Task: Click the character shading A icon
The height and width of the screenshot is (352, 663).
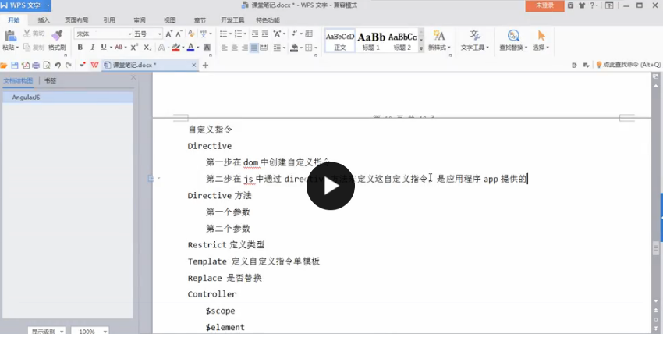Action: pyautogui.click(x=207, y=48)
